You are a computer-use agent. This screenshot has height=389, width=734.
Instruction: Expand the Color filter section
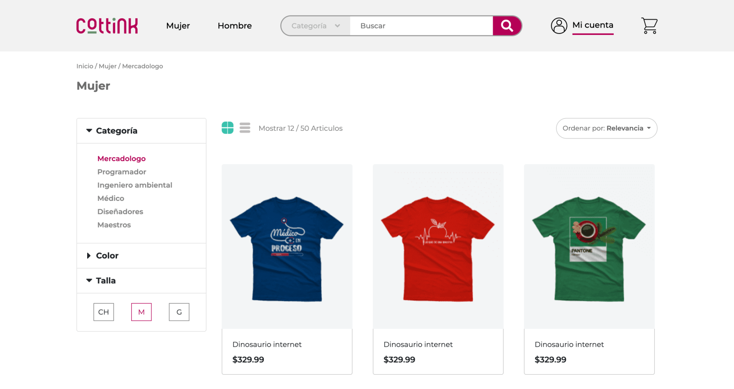(x=107, y=256)
